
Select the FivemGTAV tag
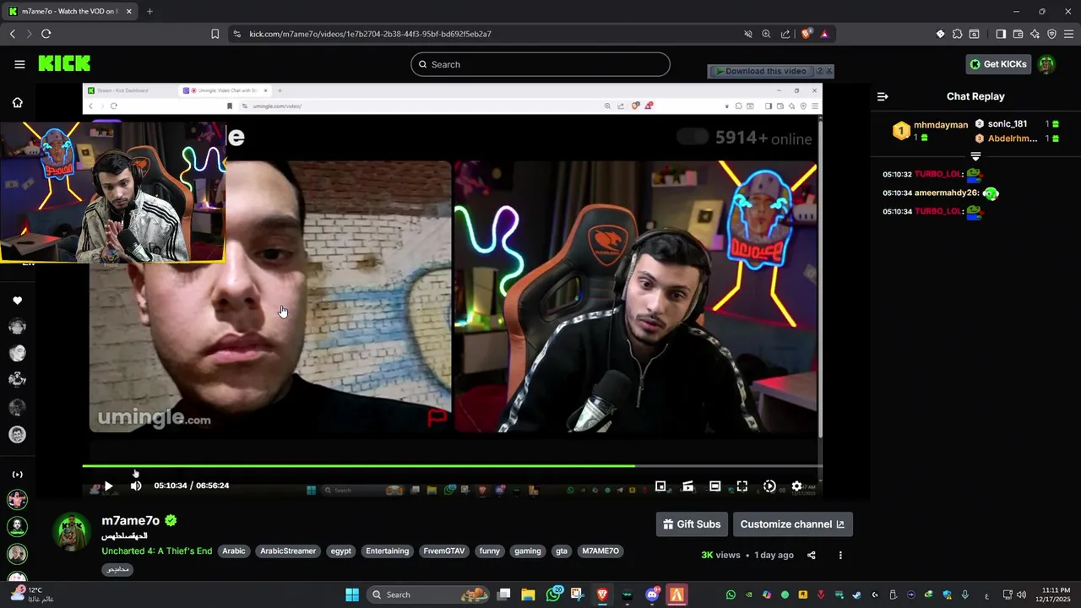444,551
